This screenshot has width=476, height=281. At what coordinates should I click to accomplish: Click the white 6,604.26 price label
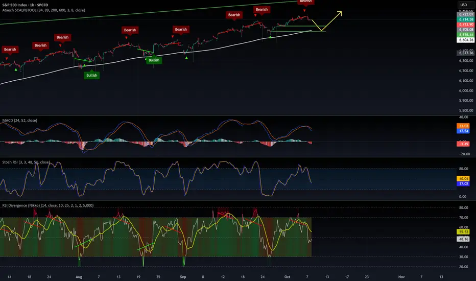(x=466, y=40)
